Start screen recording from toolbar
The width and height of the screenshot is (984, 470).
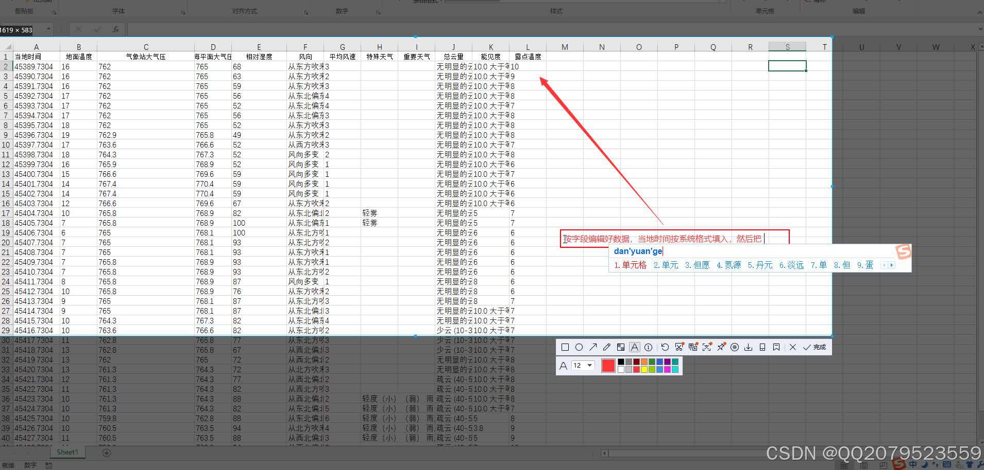[x=735, y=347]
